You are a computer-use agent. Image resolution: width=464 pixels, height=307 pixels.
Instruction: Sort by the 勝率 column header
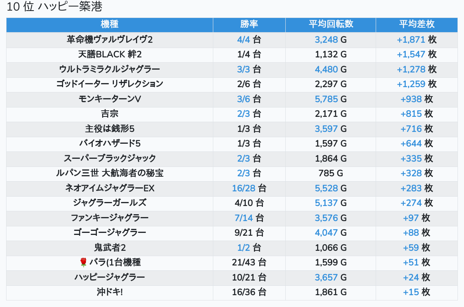click(249, 24)
